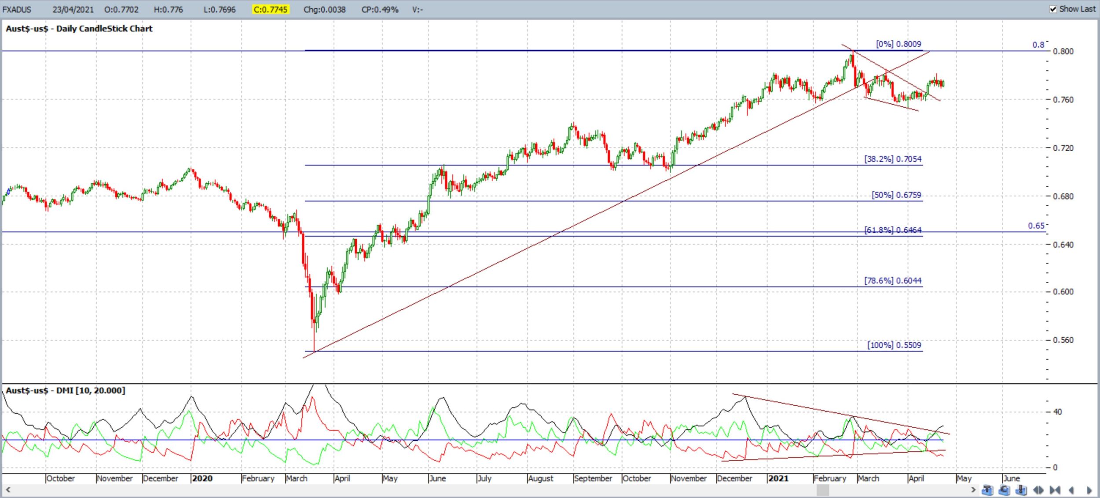Click the 40 level label on DMI axis
Viewport: 1100px width, 498px height.
point(1058,412)
